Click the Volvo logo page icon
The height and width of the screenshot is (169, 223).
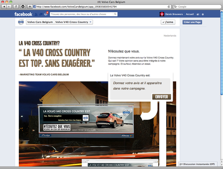tap(21, 22)
